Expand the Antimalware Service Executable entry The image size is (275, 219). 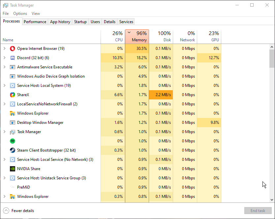[x=5, y=67]
